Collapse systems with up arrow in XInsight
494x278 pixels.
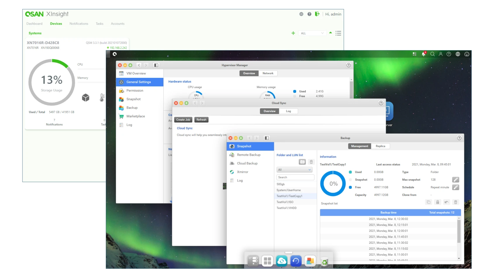pyautogui.click(x=331, y=33)
